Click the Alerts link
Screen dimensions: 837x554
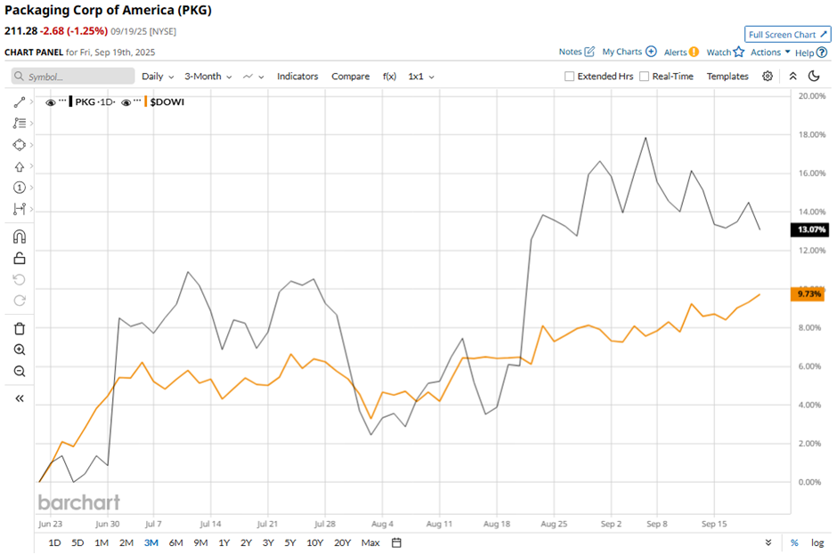pyautogui.click(x=675, y=52)
